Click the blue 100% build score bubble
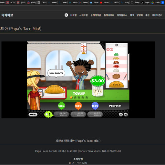Viewport: 165px width, 165px height. 95,106
